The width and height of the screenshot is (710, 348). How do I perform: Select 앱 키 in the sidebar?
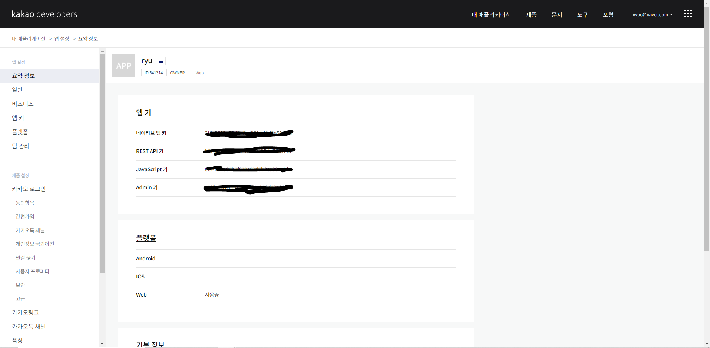pyautogui.click(x=18, y=118)
